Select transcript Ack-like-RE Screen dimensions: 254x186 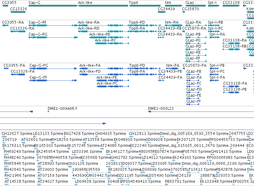tap(109, 37)
